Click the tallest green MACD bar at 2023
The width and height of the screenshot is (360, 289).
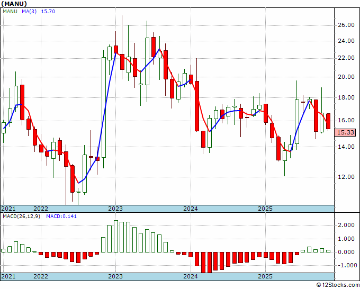[x=116, y=237]
